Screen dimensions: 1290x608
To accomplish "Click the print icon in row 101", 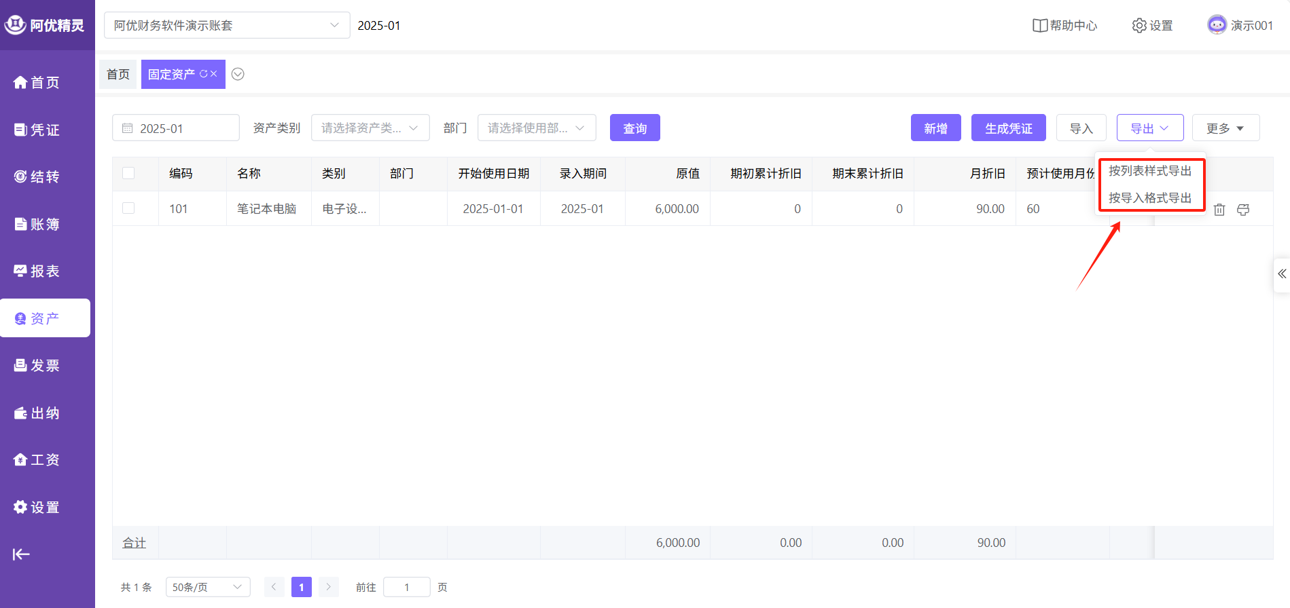I will (x=1243, y=210).
